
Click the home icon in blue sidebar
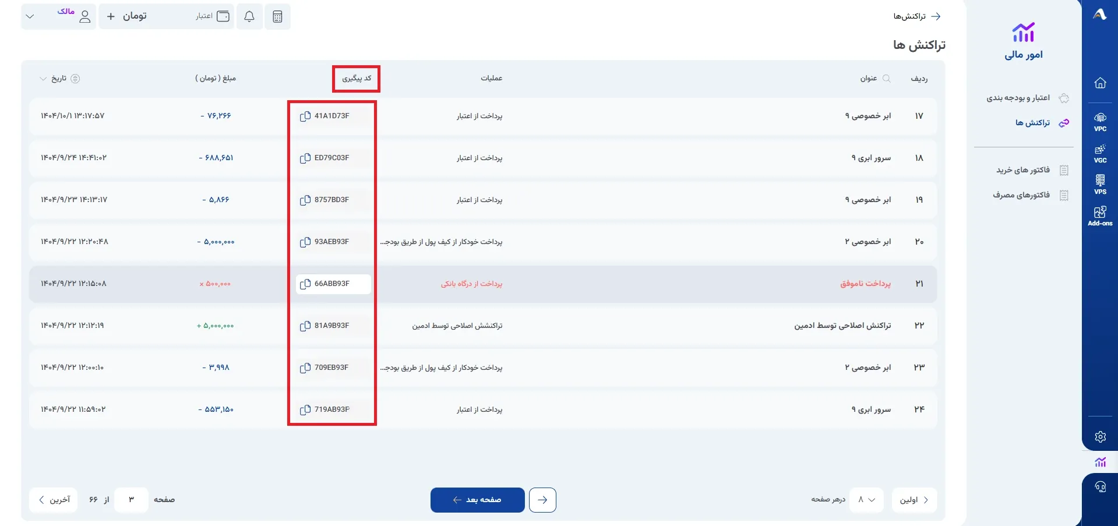coord(1100,83)
